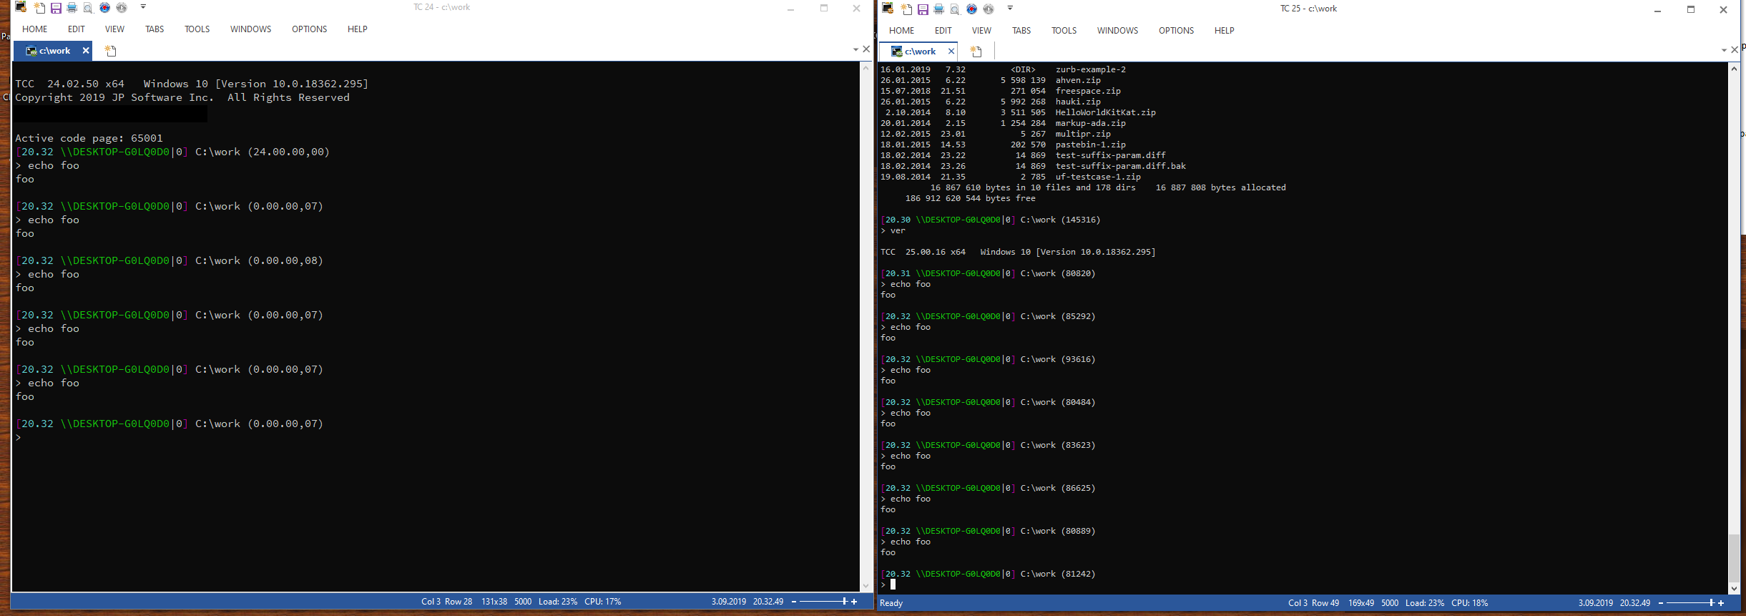This screenshot has height=616, width=1746.
Task: Open the WINDOWS menu in TC 24
Action: [x=250, y=29]
